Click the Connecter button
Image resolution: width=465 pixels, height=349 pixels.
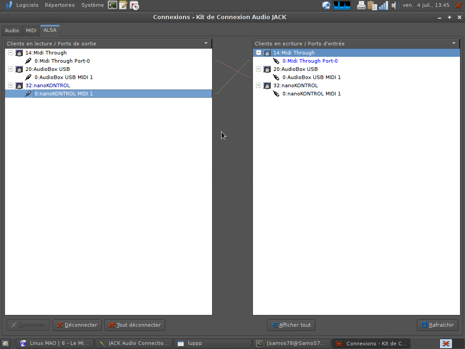click(x=28, y=325)
